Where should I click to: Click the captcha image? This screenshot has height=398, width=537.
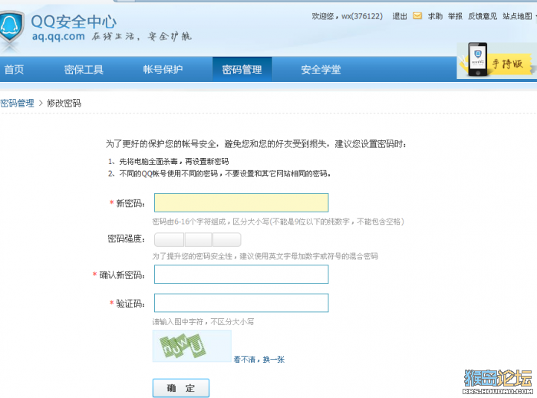point(192,346)
